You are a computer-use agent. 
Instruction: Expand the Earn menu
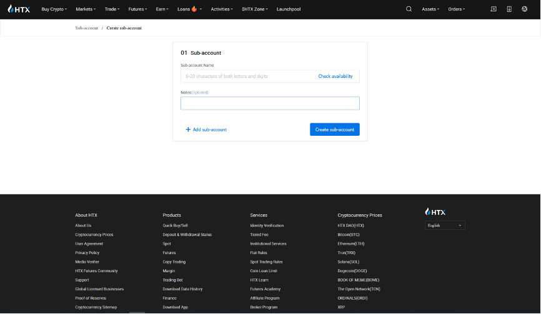162,9
